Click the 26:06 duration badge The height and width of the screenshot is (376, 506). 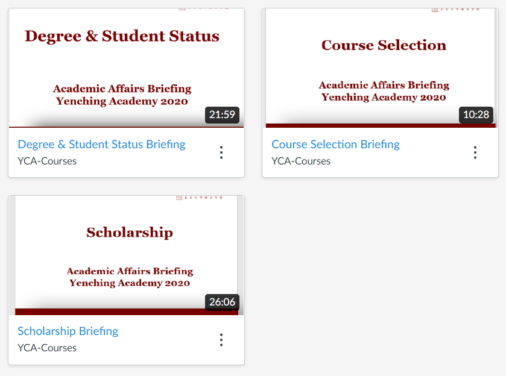tap(222, 302)
